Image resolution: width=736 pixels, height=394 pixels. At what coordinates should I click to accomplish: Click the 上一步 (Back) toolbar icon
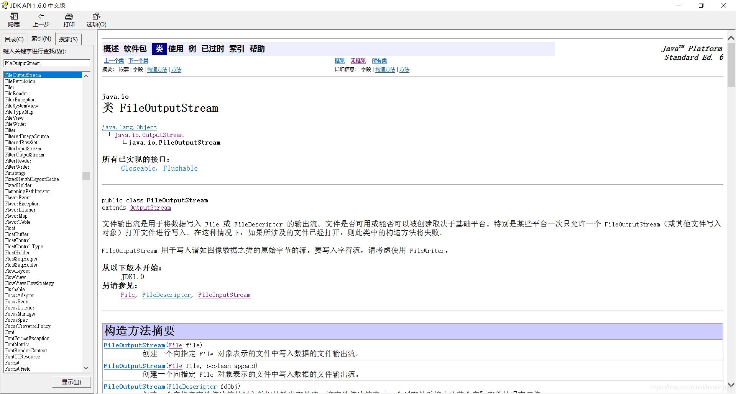coord(41,20)
